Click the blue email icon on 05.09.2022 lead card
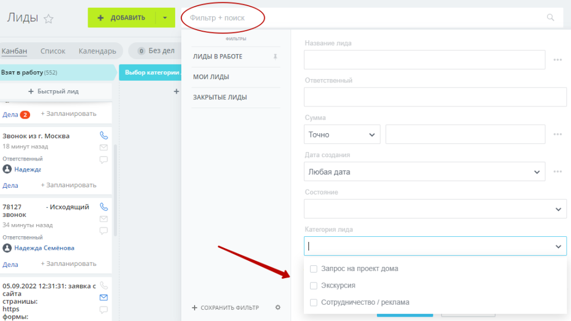This screenshot has width=571, height=321. tap(103, 297)
